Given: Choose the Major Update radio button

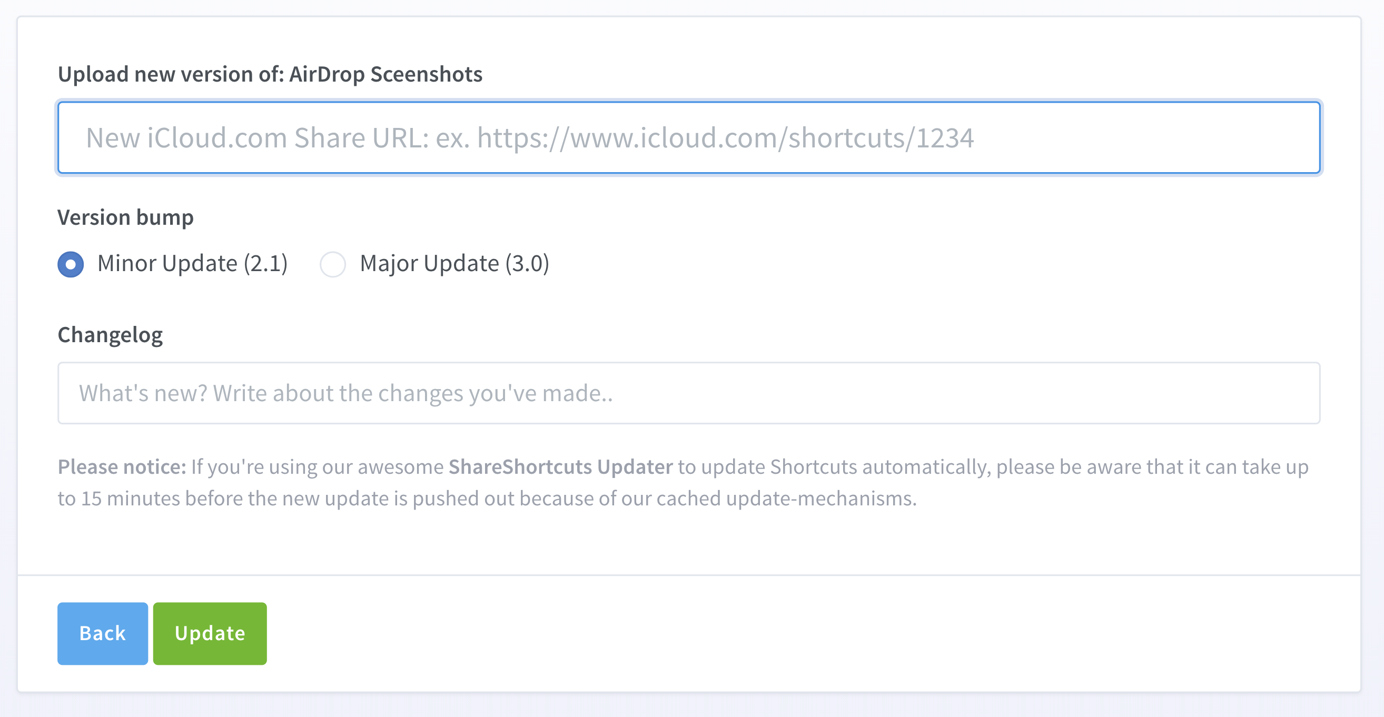Looking at the screenshot, I should point(332,264).
